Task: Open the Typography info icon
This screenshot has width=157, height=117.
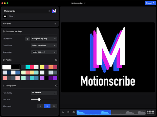Action: 56,85
